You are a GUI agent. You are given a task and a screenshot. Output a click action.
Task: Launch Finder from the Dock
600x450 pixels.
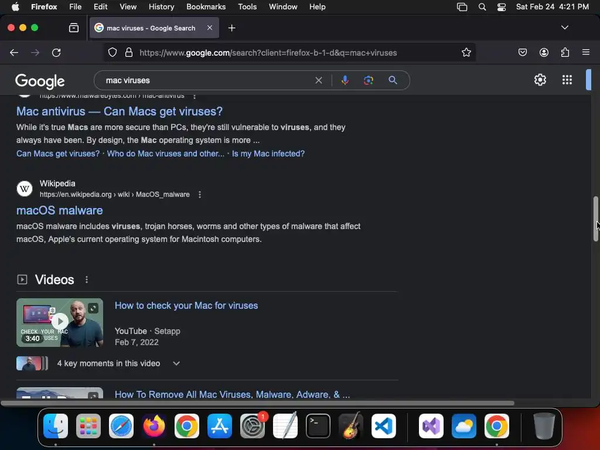(x=56, y=426)
